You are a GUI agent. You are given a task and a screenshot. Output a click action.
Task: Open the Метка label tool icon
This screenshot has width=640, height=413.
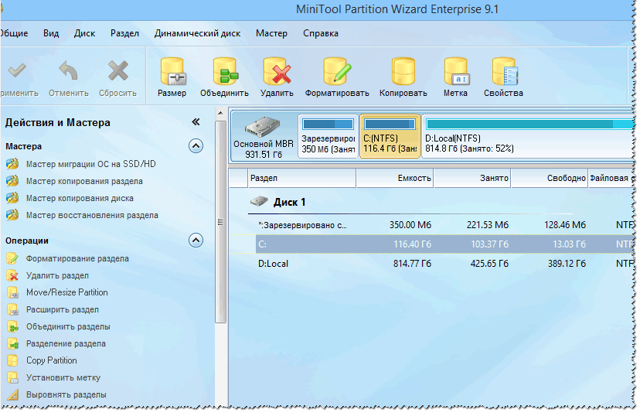point(456,72)
